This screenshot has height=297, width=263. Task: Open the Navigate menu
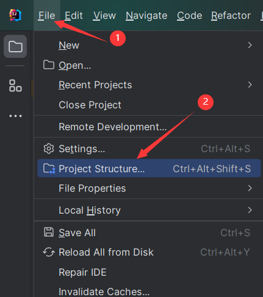(146, 15)
